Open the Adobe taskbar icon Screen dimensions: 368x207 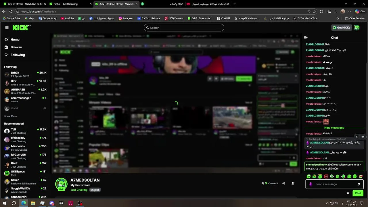pyautogui.click(x=70, y=203)
